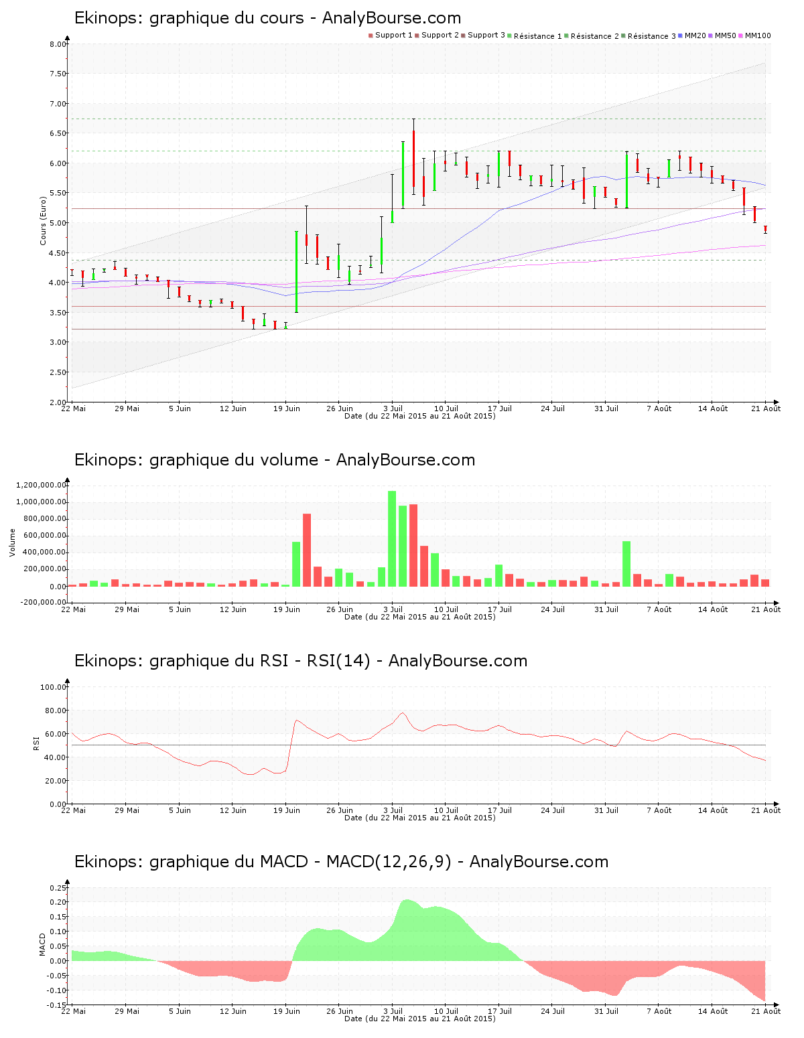Click the '8.00' price axis tick label
The height and width of the screenshot is (1038, 804).
click(x=58, y=44)
